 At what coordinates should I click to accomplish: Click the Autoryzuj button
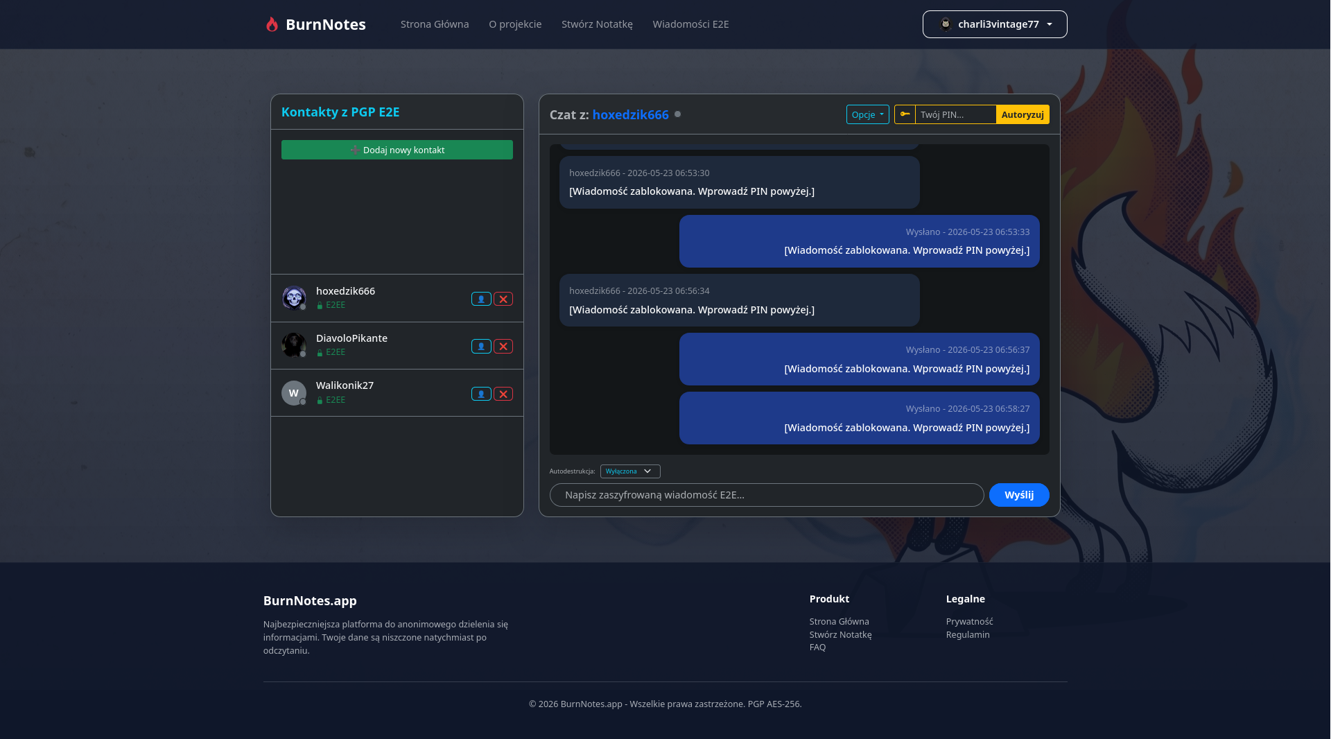pyautogui.click(x=1023, y=114)
